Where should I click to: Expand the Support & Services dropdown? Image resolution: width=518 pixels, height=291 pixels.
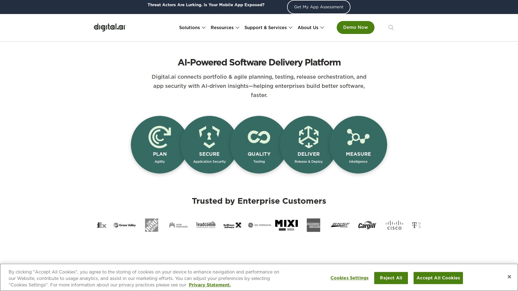(268, 27)
